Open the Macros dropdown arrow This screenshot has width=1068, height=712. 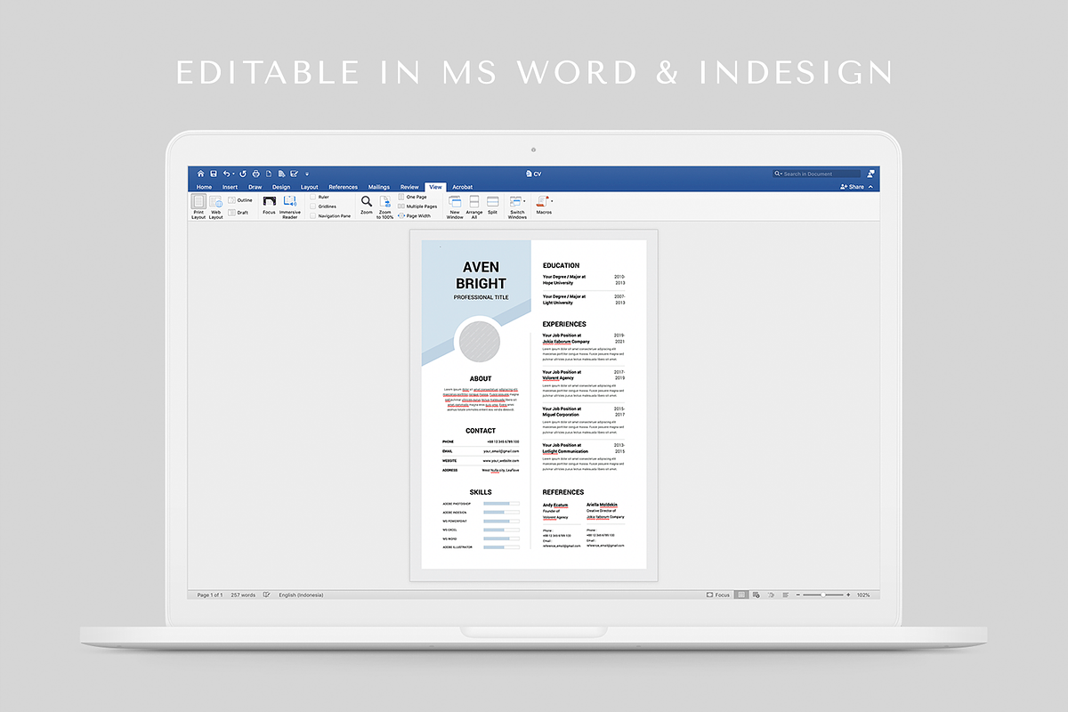tap(552, 202)
